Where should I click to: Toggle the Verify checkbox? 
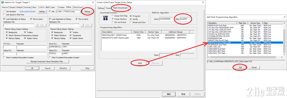click(x=131, y=19)
